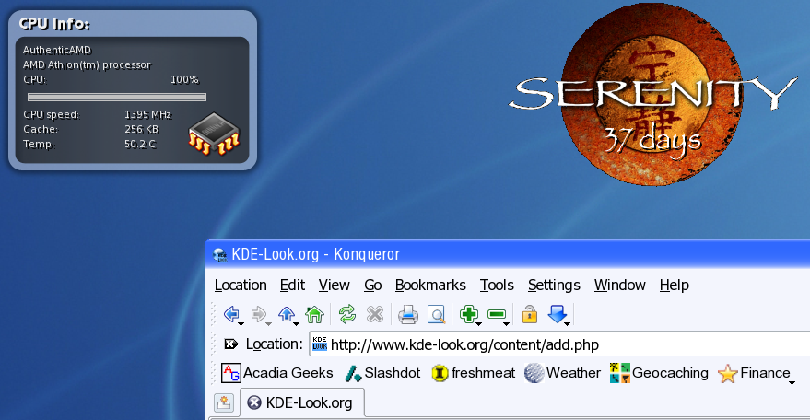This screenshot has height=420, width=810.
Task: Click the greyed-out Forward arrow
Action: click(x=258, y=313)
